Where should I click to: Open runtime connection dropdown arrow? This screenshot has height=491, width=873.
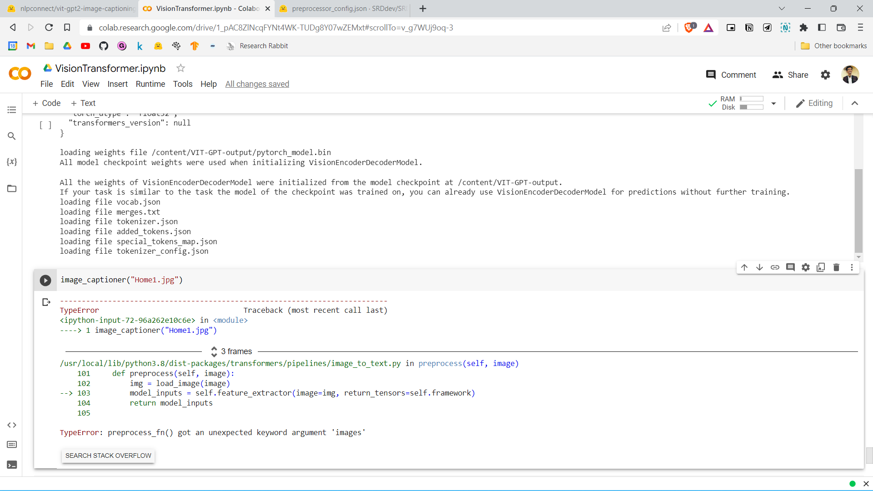click(773, 104)
